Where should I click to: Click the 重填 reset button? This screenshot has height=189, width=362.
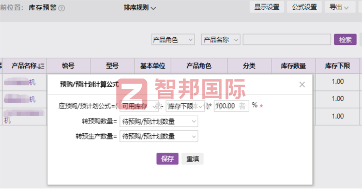192,159
